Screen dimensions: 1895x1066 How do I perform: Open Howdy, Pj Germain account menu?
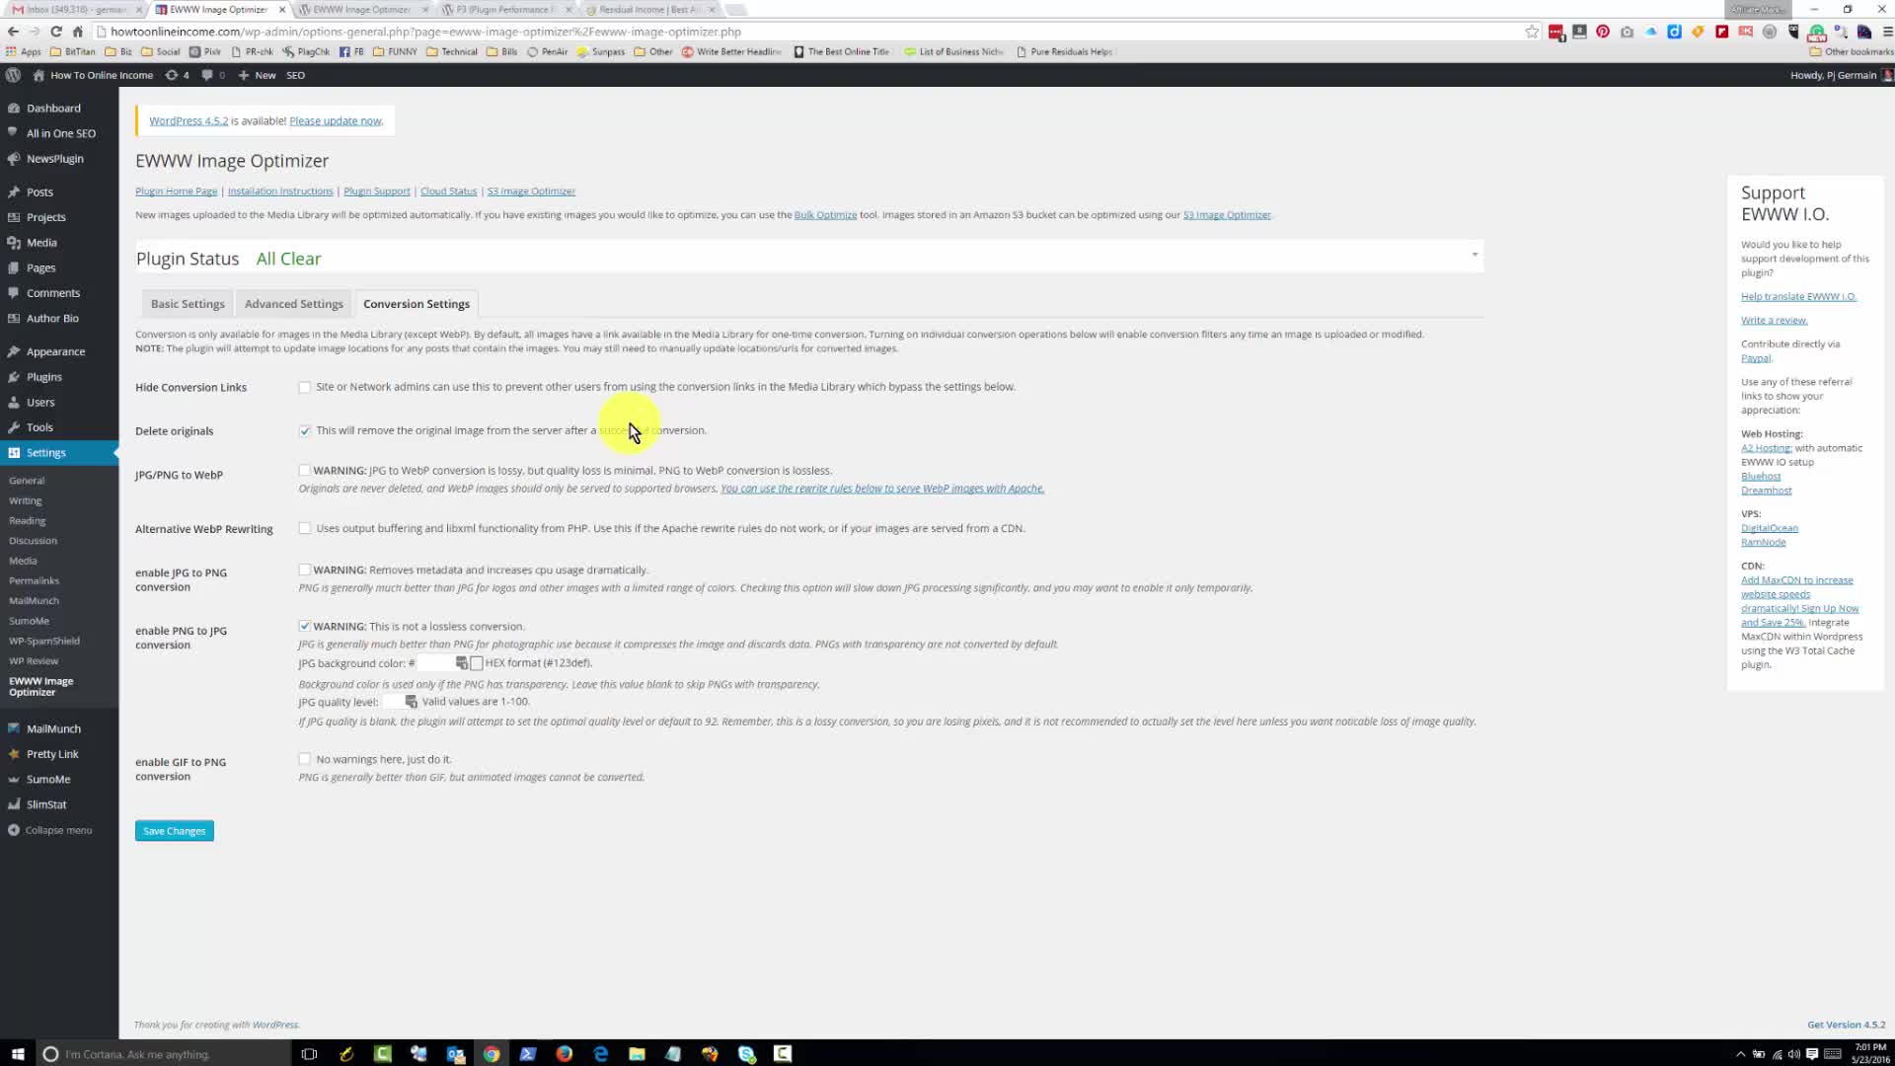pyautogui.click(x=1841, y=75)
